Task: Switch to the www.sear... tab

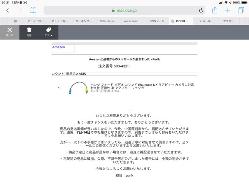Action: coord(132,21)
